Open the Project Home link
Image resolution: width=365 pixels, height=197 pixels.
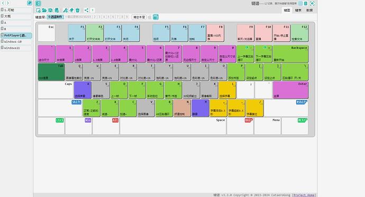coord(304,195)
